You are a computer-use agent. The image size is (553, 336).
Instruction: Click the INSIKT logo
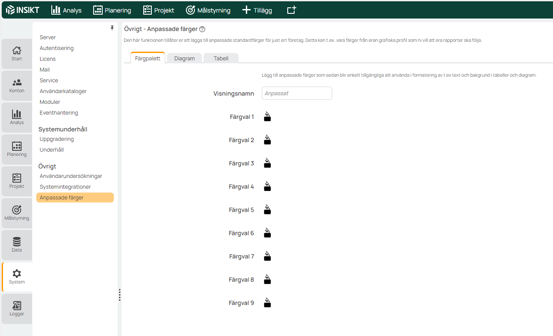click(22, 10)
